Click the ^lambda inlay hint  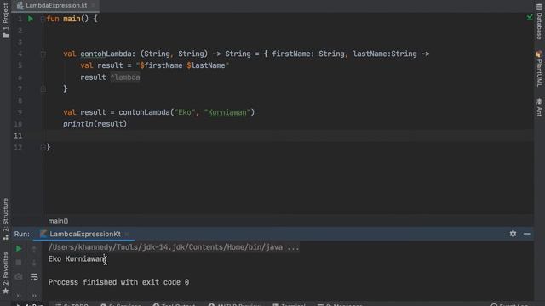[x=125, y=77]
